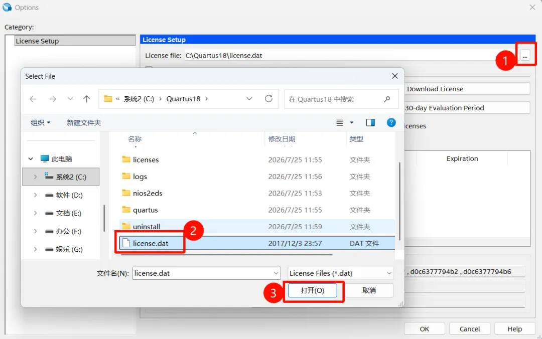Click Cancel in the Options window
This screenshot has height=339, width=542.
click(x=469, y=329)
